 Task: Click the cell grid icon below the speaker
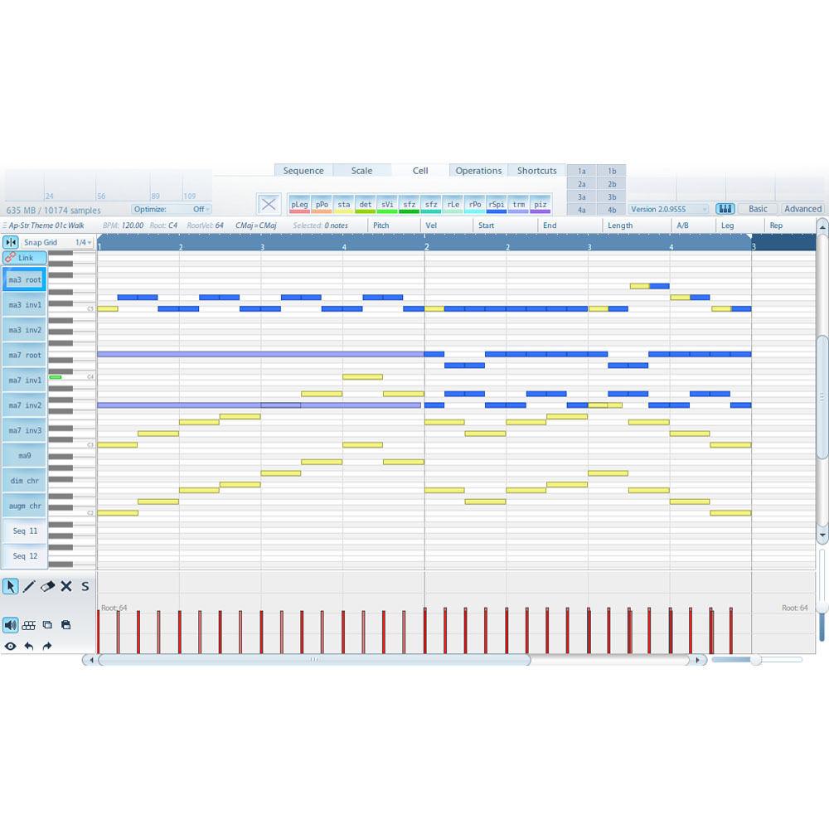coord(29,624)
